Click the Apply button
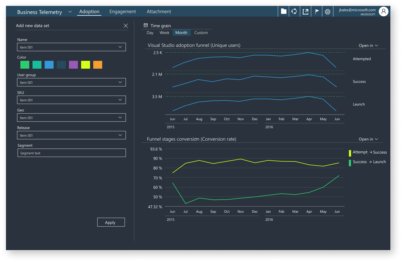The height and width of the screenshot is (262, 402). point(111,222)
